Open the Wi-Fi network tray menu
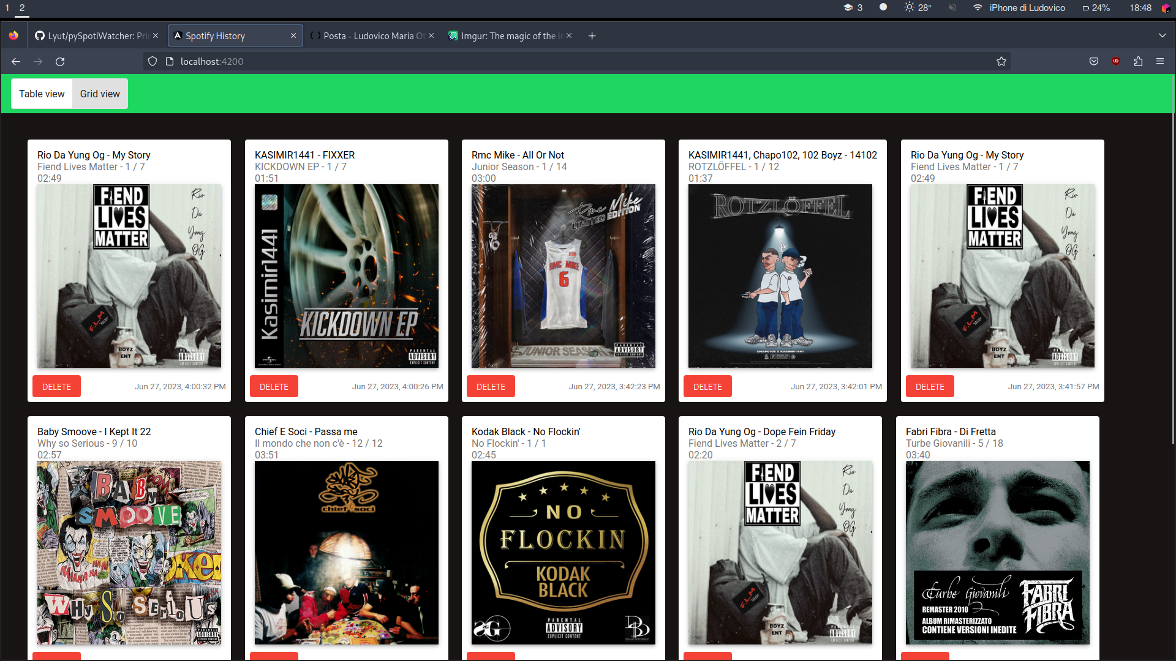 (x=978, y=8)
